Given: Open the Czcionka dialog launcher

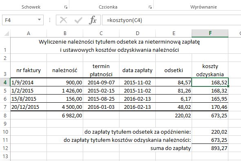Looking at the screenshot, I should (x=150, y=7).
